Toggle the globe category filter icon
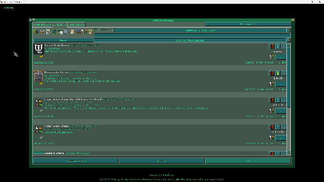324x182 pixels. (54, 32)
